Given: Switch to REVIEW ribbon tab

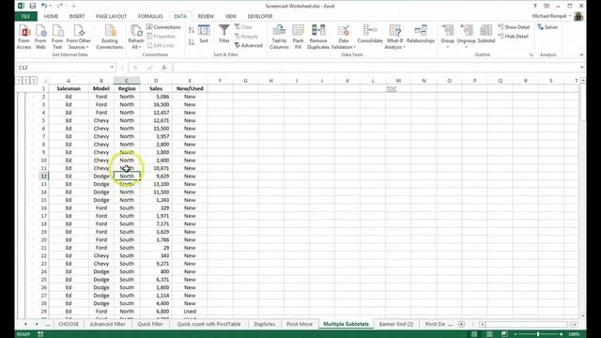Looking at the screenshot, I should [206, 17].
